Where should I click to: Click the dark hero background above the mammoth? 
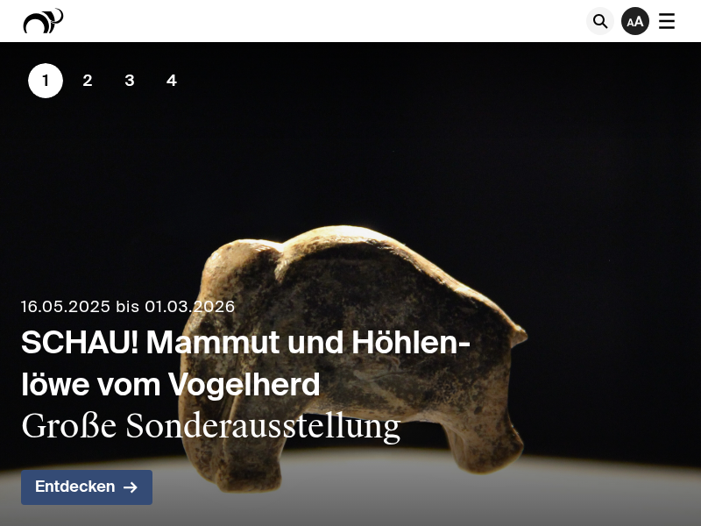click(402, 134)
